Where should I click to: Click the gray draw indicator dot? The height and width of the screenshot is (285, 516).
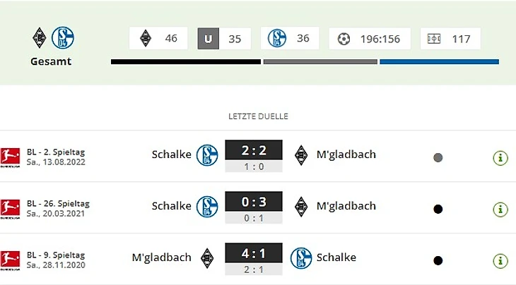[438, 158]
